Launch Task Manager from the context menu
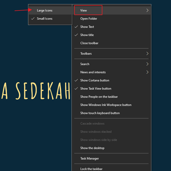Viewport: 171px width, 171px height. [x=90, y=158]
